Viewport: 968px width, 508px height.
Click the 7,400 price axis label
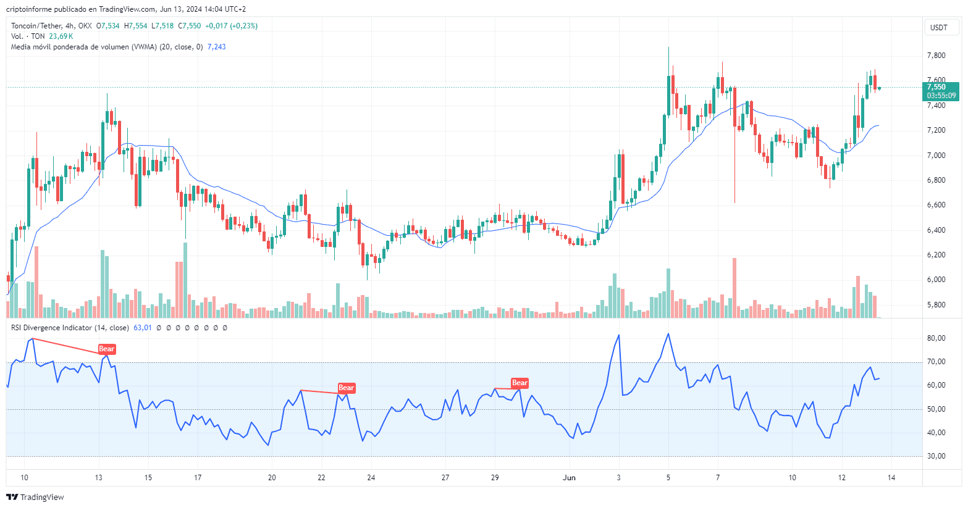(936, 106)
